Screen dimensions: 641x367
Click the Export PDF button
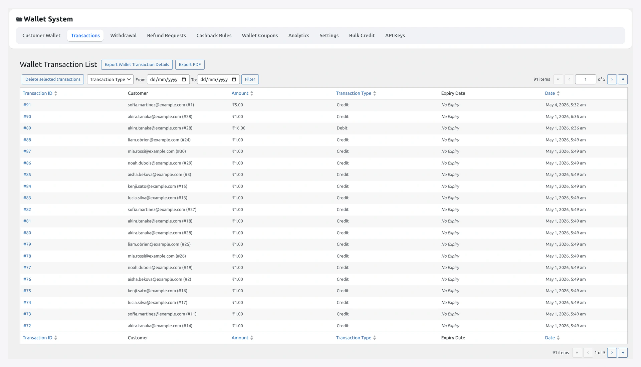[x=190, y=65]
